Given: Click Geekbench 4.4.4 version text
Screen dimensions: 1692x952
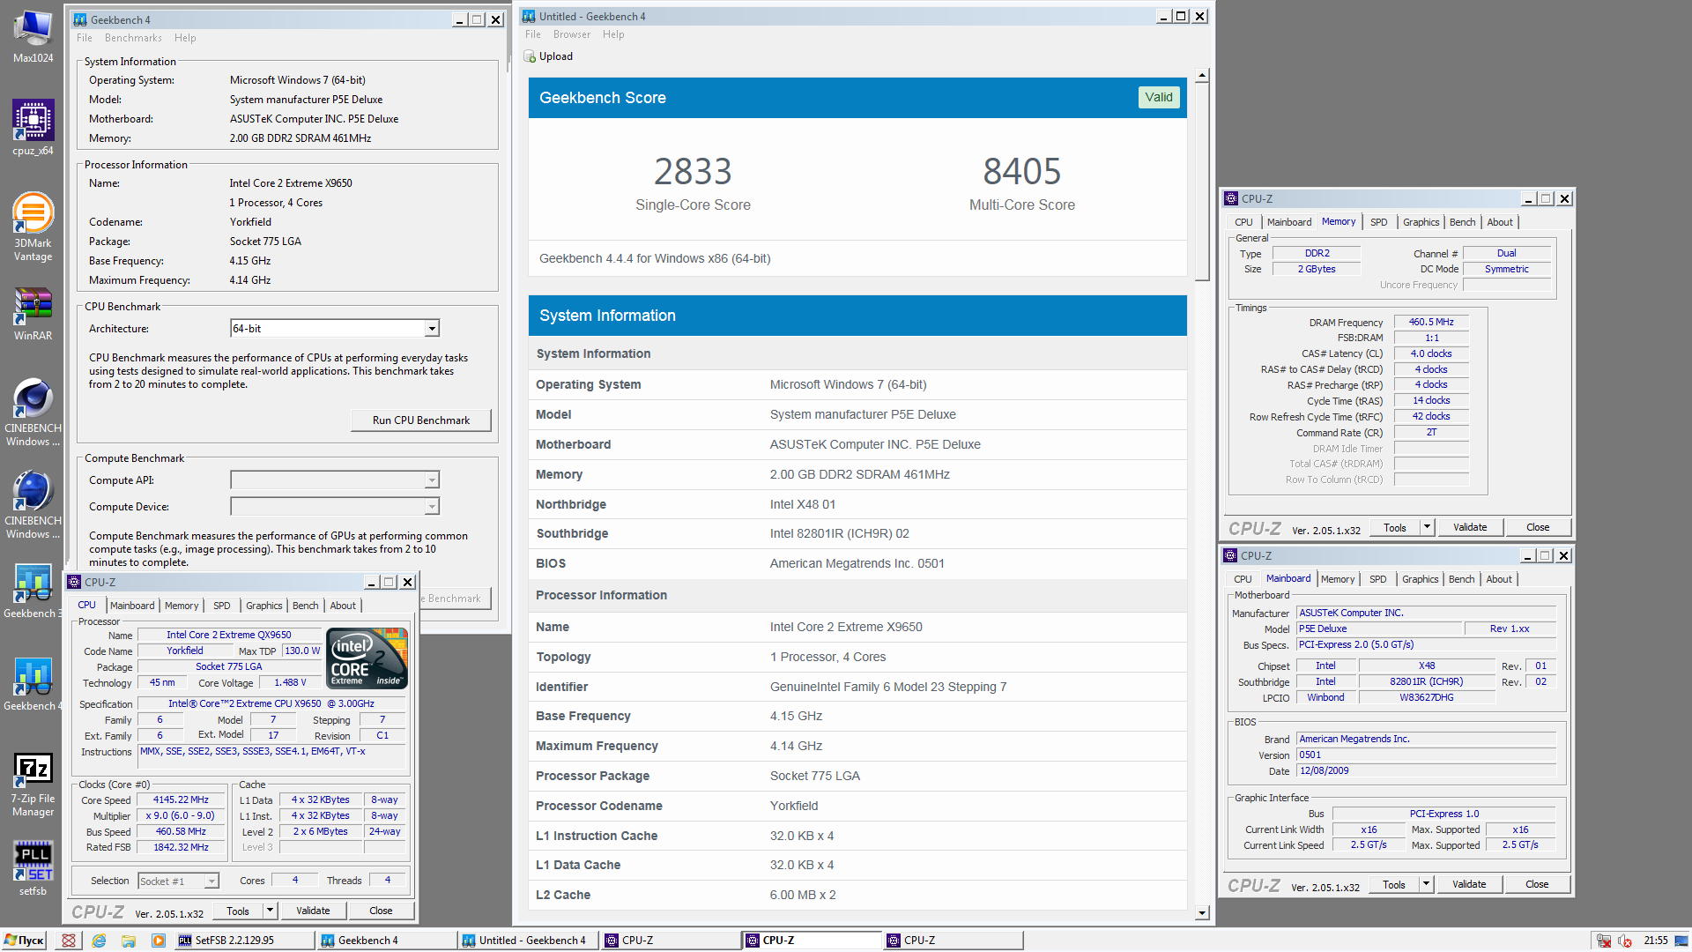Looking at the screenshot, I should coord(655,258).
